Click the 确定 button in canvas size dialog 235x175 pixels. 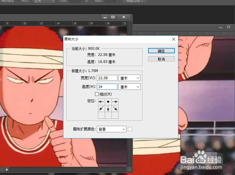(x=161, y=51)
